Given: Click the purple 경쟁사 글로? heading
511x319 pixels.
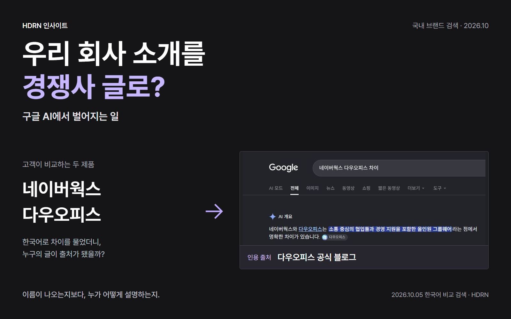Looking at the screenshot, I should pyautogui.click(x=94, y=86).
